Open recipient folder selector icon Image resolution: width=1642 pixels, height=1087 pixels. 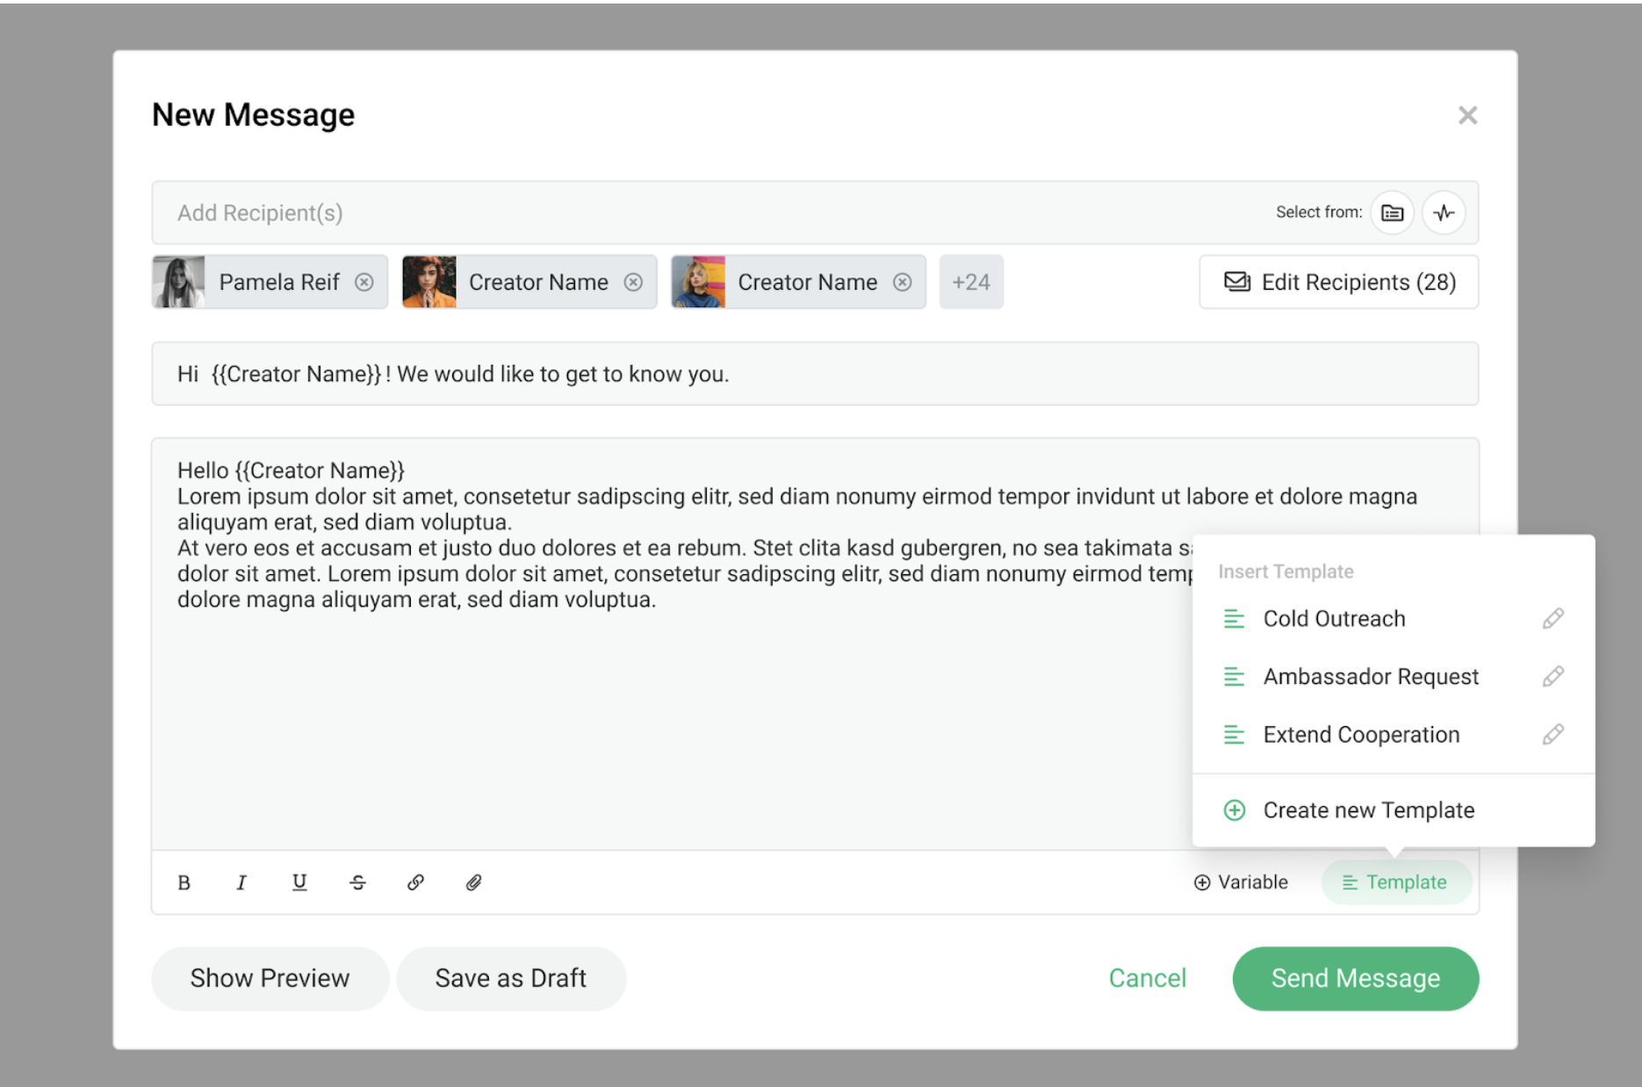(1391, 212)
